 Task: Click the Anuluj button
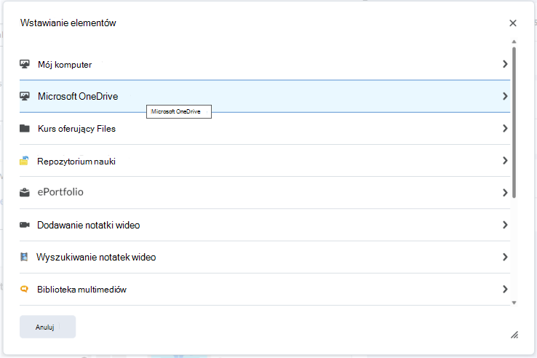click(47, 327)
